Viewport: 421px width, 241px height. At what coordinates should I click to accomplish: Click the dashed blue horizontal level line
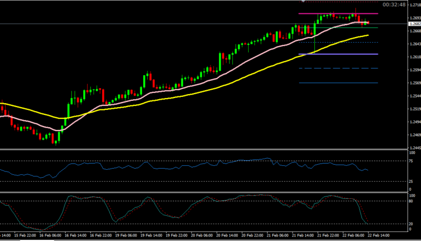click(x=337, y=68)
